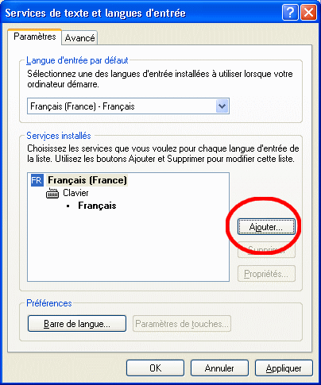Click the Ajouter... button

[266, 227]
